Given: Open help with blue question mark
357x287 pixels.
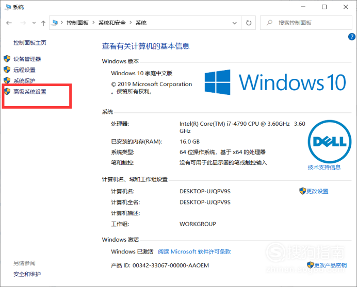Looking at the screenshot, I should (x=352, y=37).
